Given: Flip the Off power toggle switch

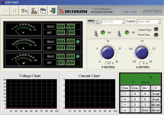Looking at the screenshot, I should coord(119,33).
